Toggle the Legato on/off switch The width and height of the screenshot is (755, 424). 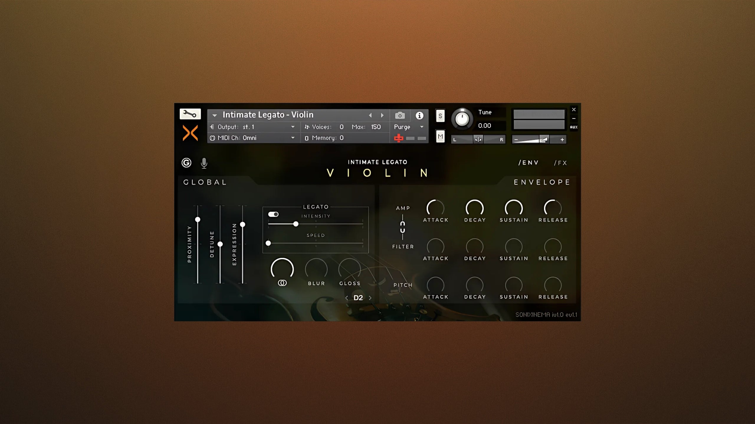pyautogui.click(x=273, y=214)
